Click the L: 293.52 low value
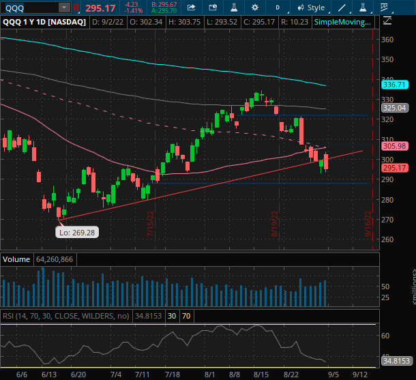Image resolution: width=416 pixels, height=380 pixels. [x=222, y=22]
